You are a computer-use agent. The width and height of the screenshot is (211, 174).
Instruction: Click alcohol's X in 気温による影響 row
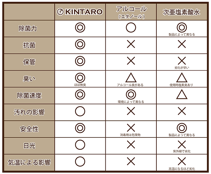[x=131, y=161]
